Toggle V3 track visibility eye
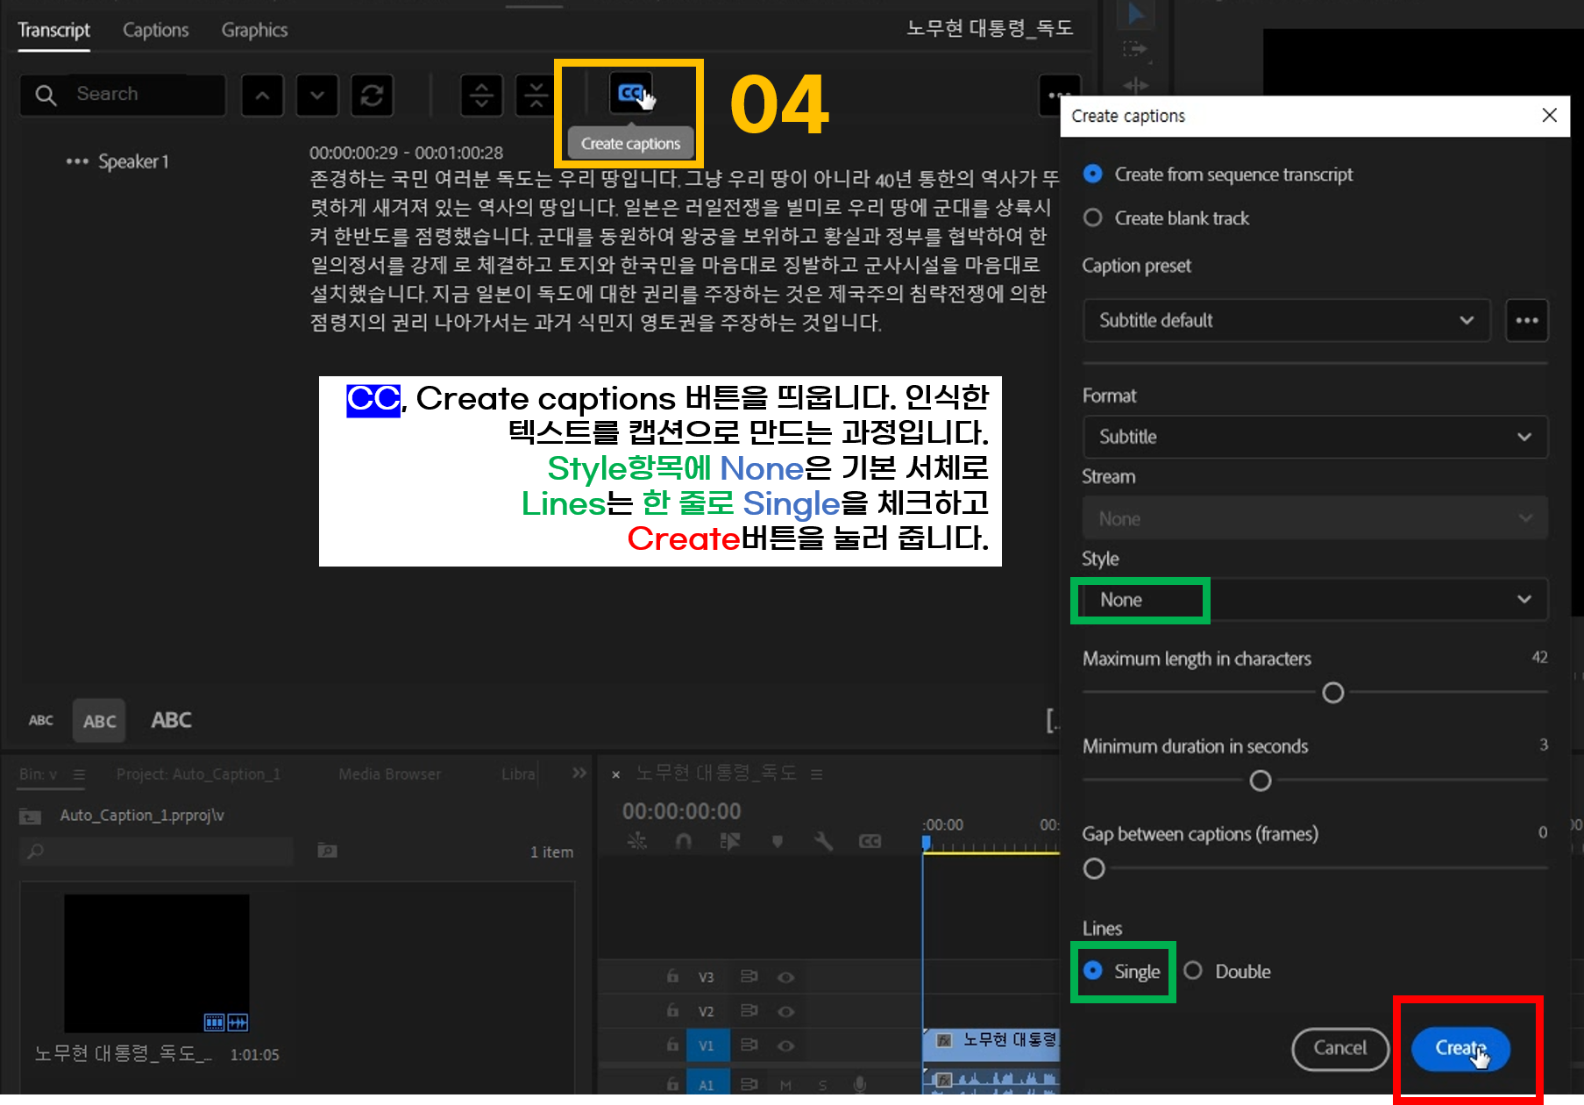The image size is (1584, 1105). (x=786, y=977)
